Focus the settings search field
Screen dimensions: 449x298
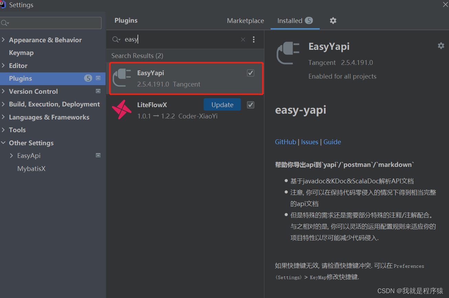click(51, 23)
